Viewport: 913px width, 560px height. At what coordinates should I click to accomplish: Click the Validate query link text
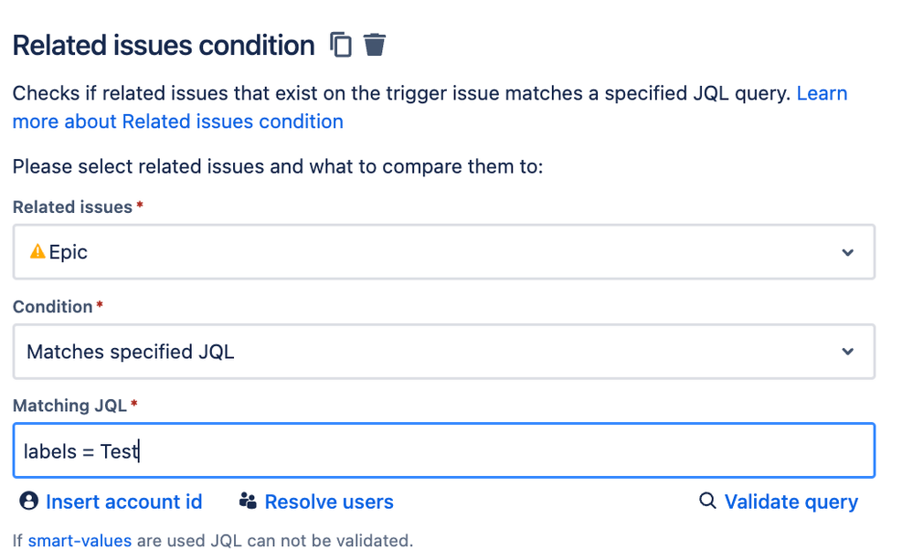tap(791, 502)
